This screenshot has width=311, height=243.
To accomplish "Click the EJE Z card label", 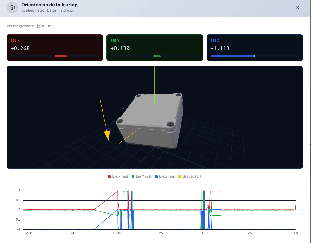I will tap(215, 40).
